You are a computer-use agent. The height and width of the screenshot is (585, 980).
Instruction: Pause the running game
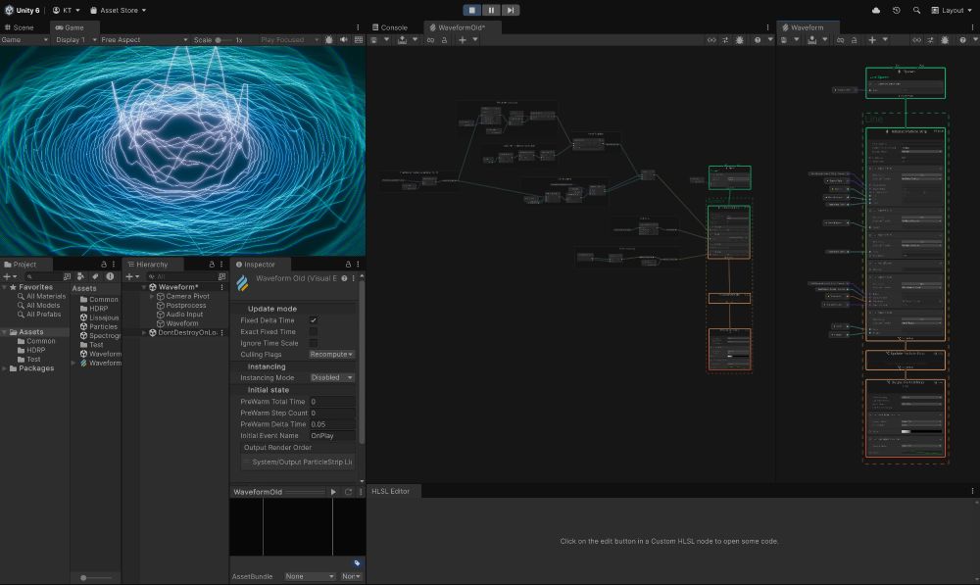click(491, 10)
